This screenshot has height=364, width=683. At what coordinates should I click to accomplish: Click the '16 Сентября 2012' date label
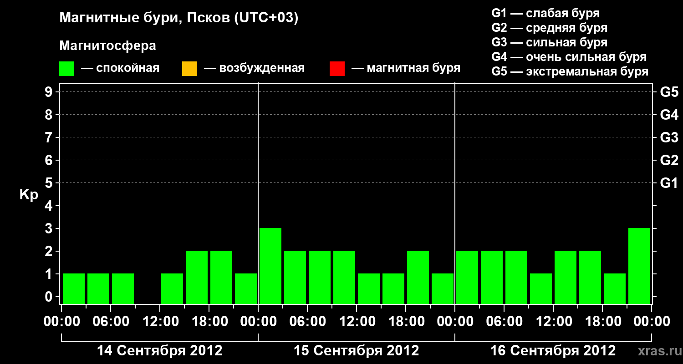tap(553, 351)
